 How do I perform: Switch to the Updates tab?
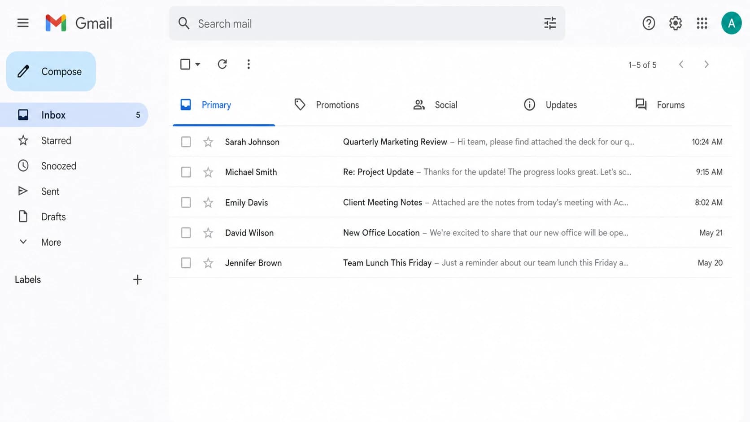[550, 105]
